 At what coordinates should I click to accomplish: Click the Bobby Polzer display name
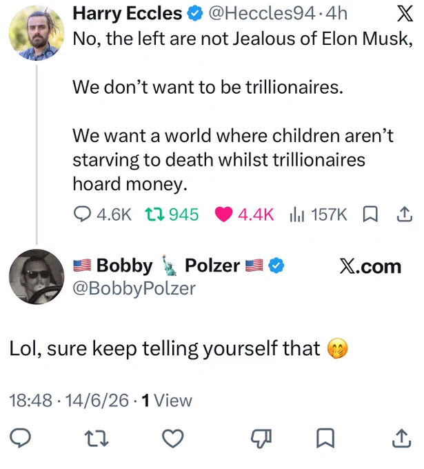(168, 266)
